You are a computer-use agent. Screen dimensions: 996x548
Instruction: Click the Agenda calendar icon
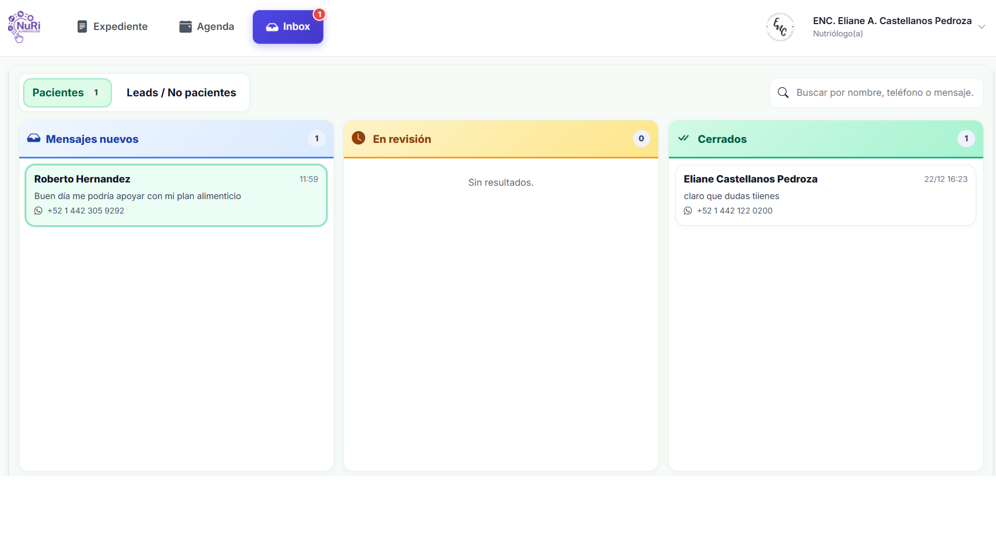click(185, 27)
